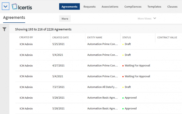Open the Requests tab
The height and width of the screenshot is (114, 182).
(x=89, y=7)
